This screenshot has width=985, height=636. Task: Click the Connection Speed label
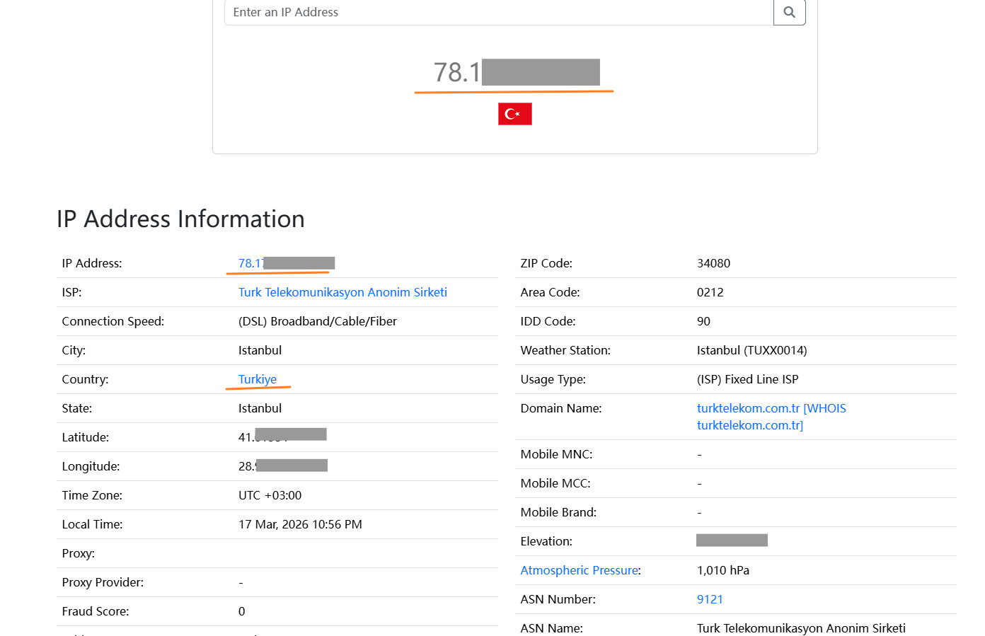[113, 321]
